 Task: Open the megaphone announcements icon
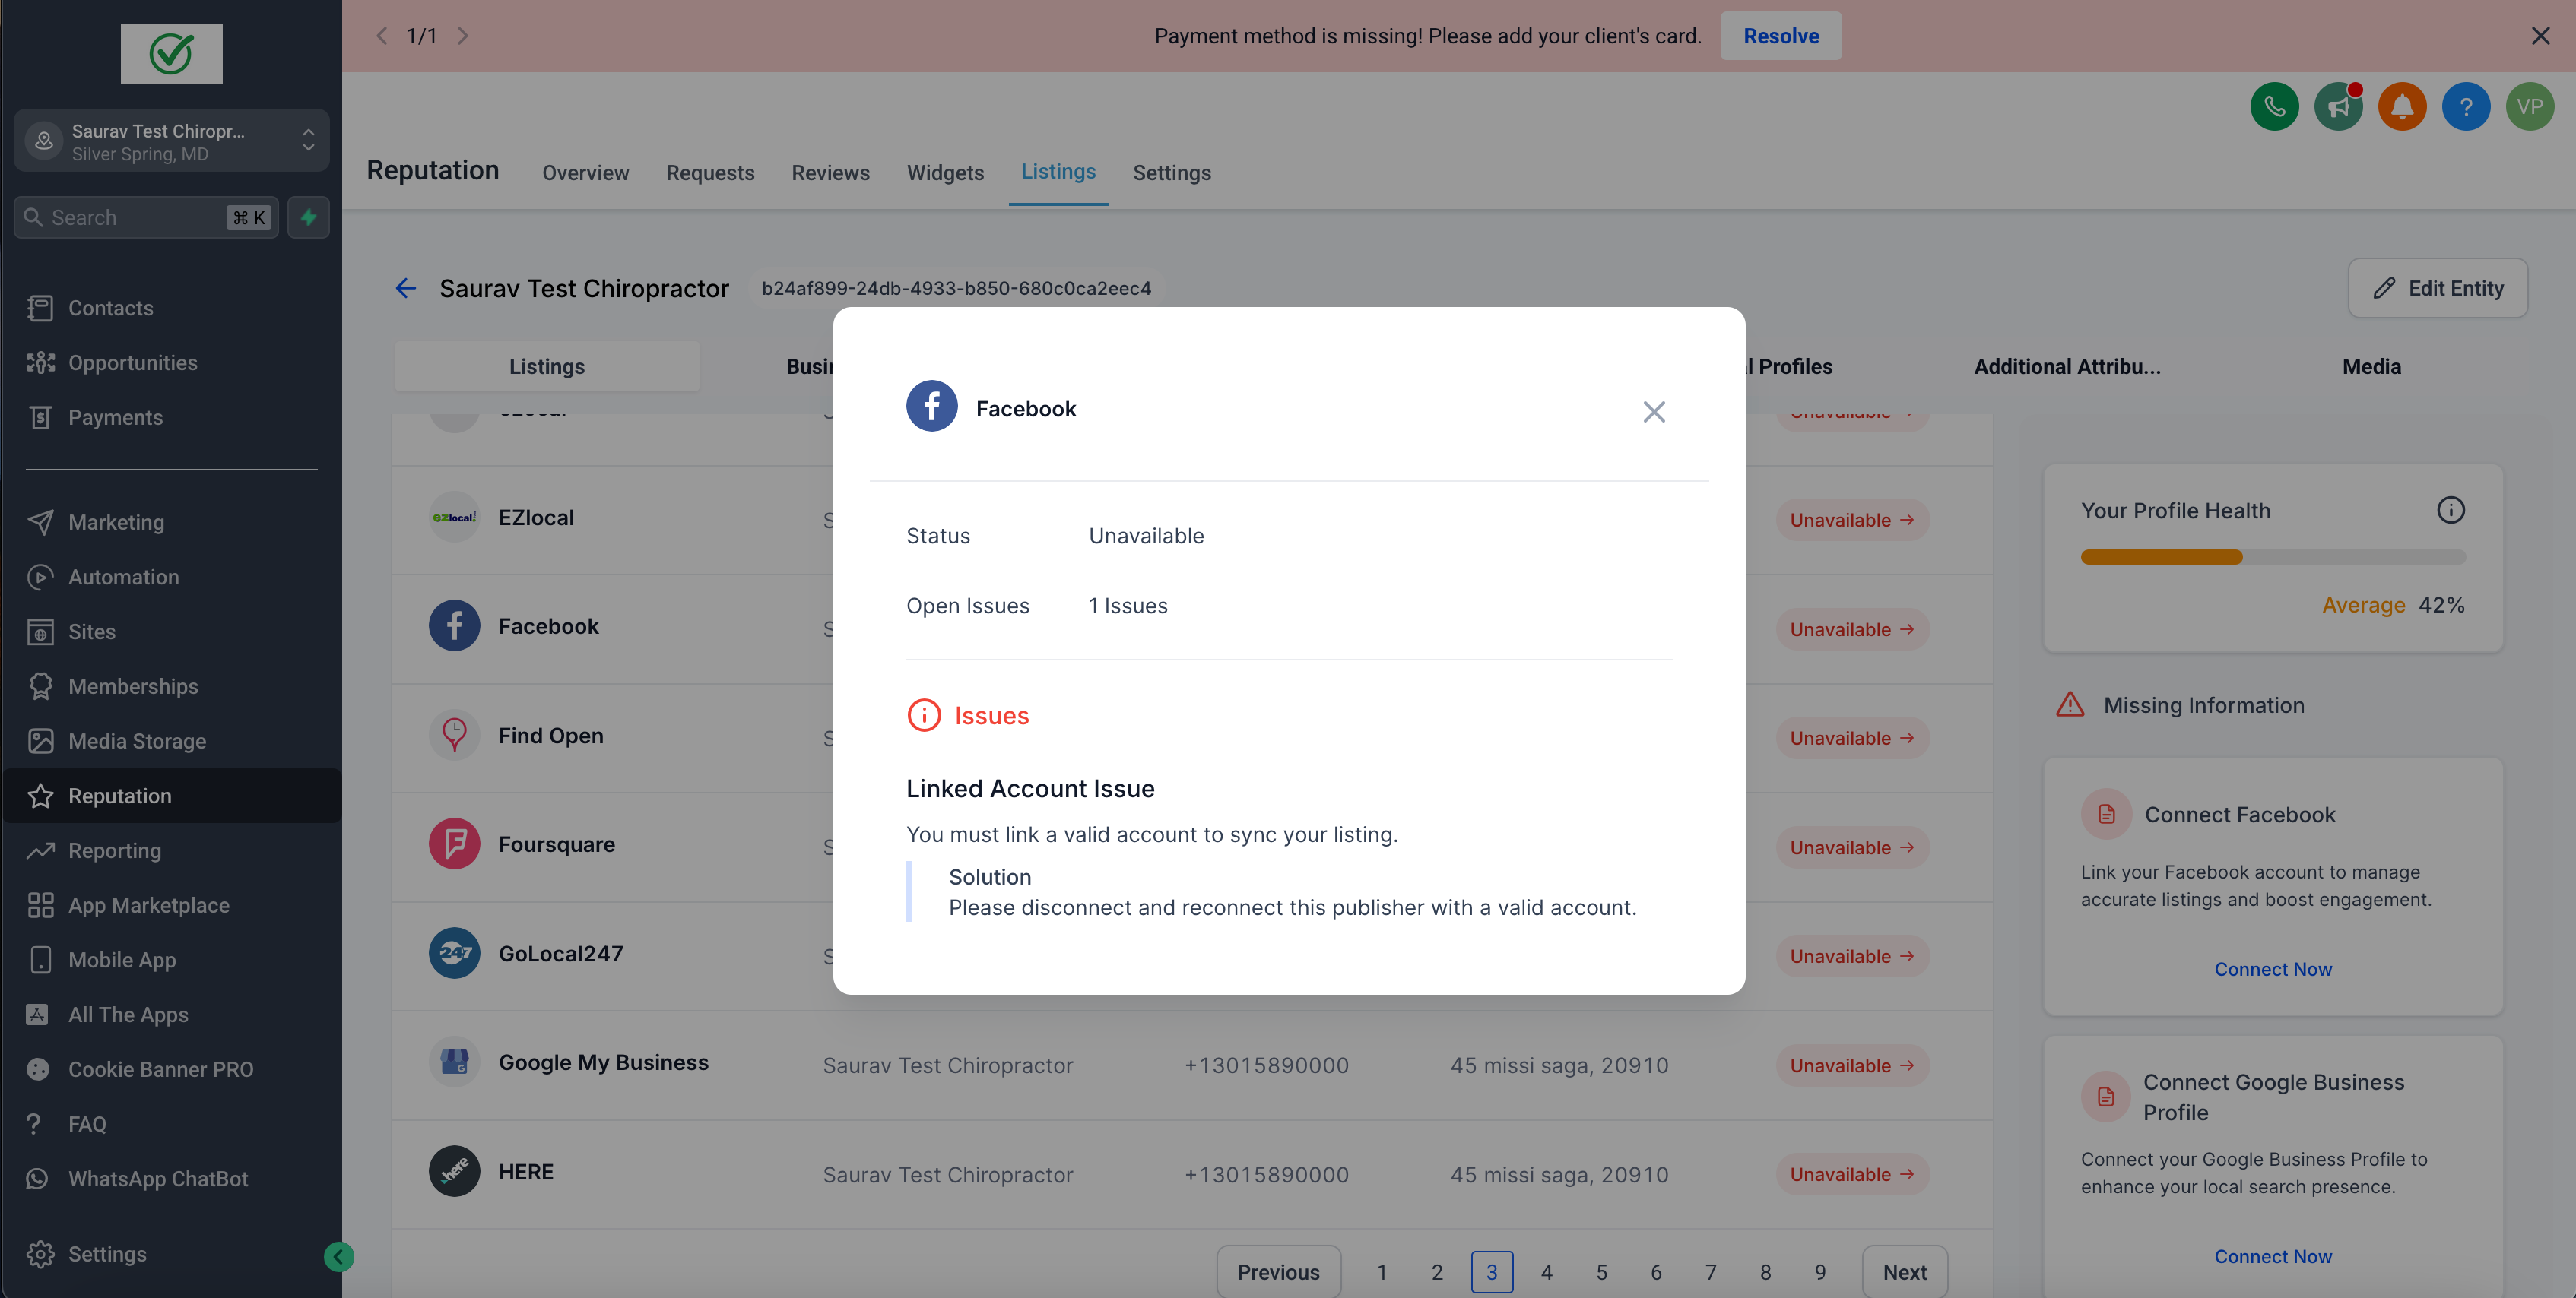click(2338, 107)
